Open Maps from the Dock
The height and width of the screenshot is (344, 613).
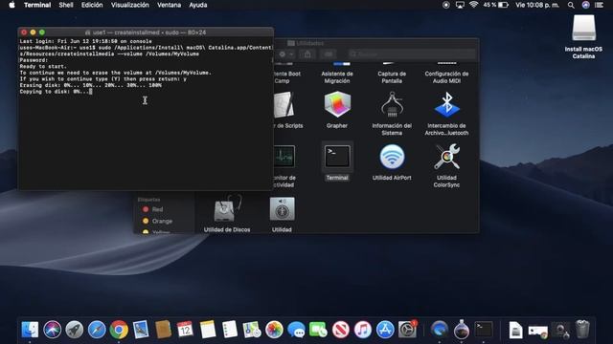click(x=252, y=330)
